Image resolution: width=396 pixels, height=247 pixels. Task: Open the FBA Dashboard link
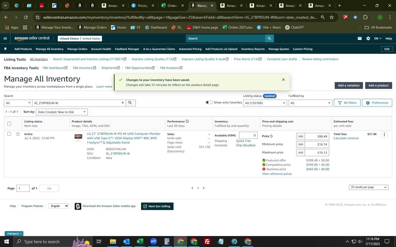[x=55, y=68]
